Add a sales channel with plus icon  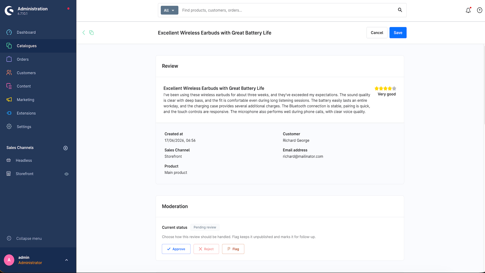point(65,148)
